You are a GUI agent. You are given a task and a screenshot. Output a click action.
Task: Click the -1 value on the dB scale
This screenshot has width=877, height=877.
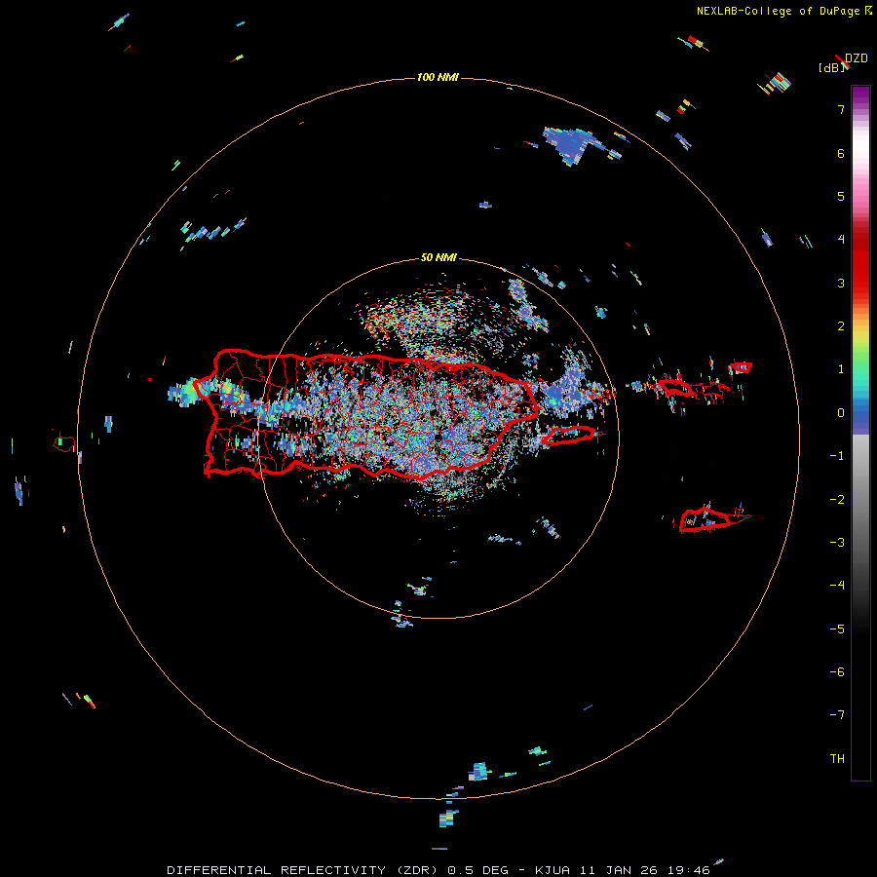[x=837, y=456]
